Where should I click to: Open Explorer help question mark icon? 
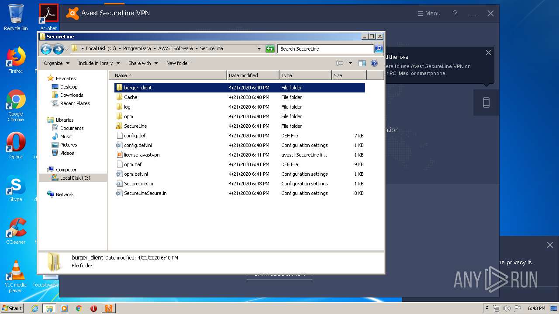tap(374, 63)
